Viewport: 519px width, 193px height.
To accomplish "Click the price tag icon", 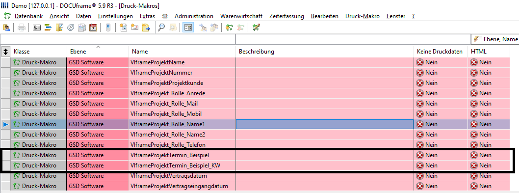I will (71, 28).
